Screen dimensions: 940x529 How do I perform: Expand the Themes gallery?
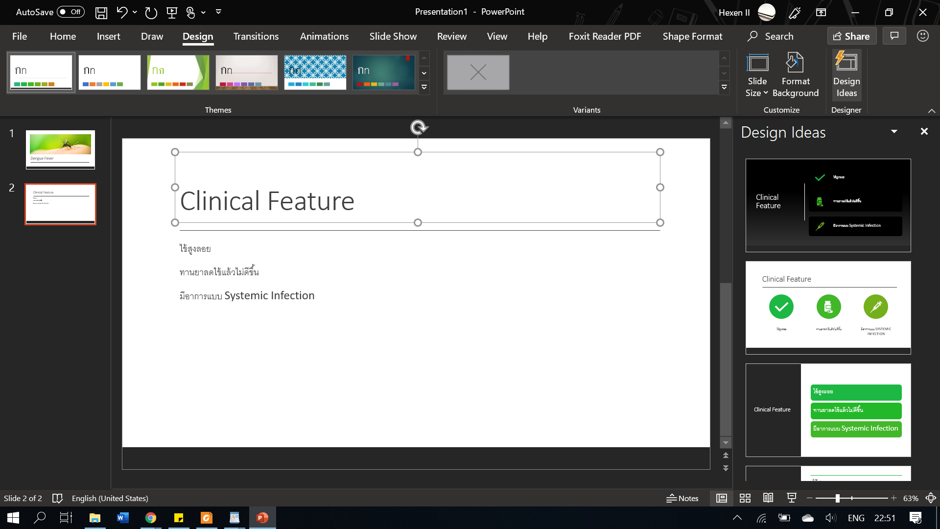click(424, 88)
